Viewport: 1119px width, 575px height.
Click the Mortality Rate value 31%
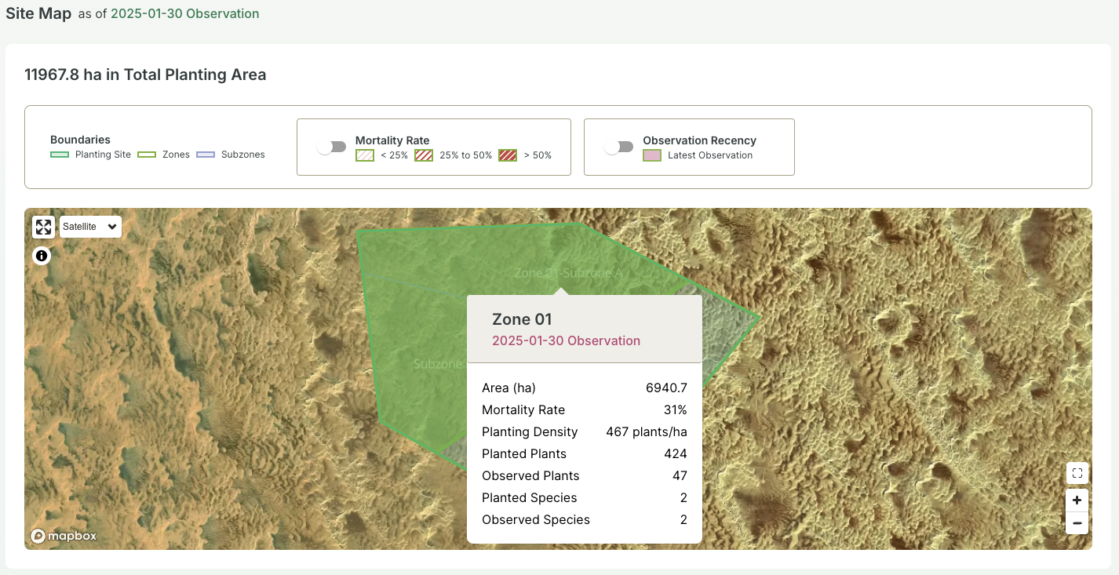point(675,410)
